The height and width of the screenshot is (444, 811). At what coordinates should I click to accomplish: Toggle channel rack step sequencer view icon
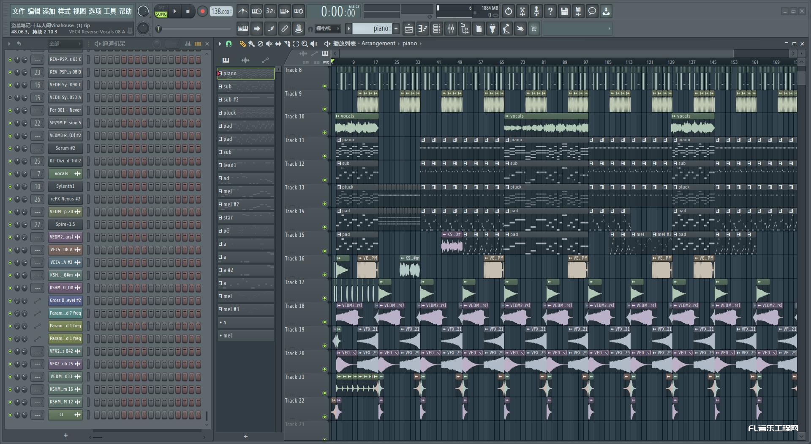click(198, 44)
